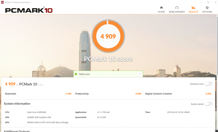The width and height of the screenshot is (218, 132).
Task: Turn on the System details toggle
Action: click(209, 104)
